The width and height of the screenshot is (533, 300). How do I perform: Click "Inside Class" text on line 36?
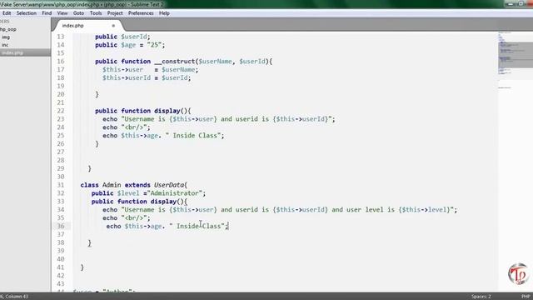pyautogui.click(x=198, y=226)
